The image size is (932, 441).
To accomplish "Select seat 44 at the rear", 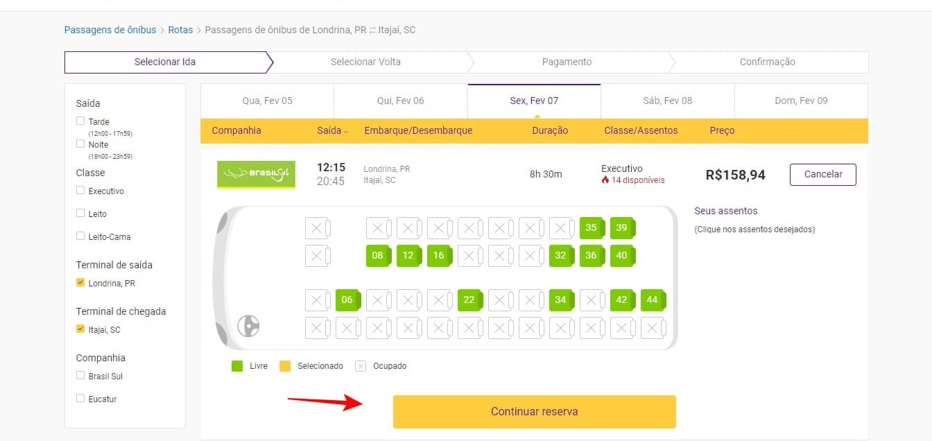I will [653, 300].
